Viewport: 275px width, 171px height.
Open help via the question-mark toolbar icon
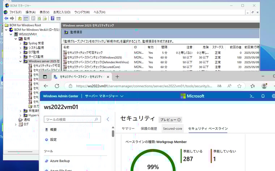click(52, 18)
